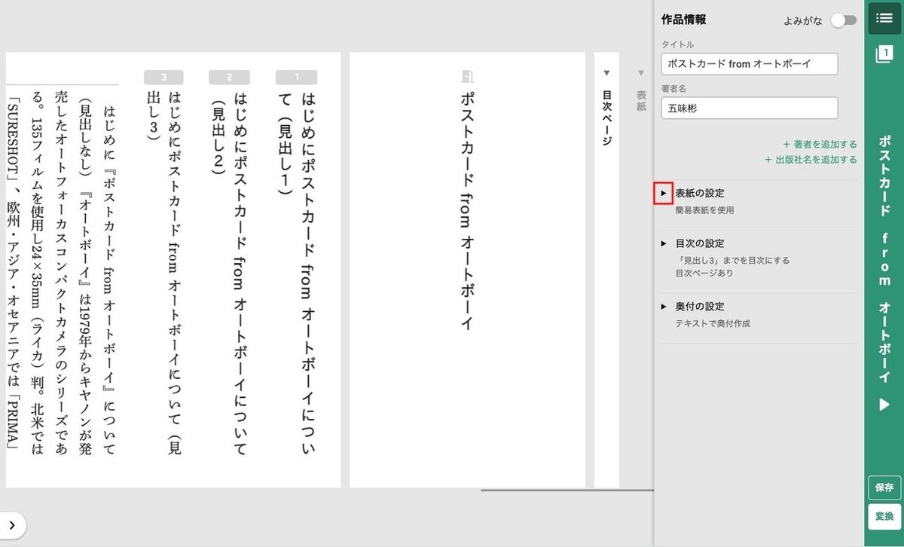Collapse the 目次ページ tab disclosure triangle
904x547 pixels.
point(606,72)
